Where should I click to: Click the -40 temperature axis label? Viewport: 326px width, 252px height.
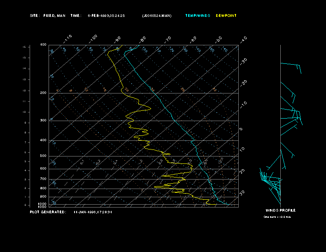[243, 40]
